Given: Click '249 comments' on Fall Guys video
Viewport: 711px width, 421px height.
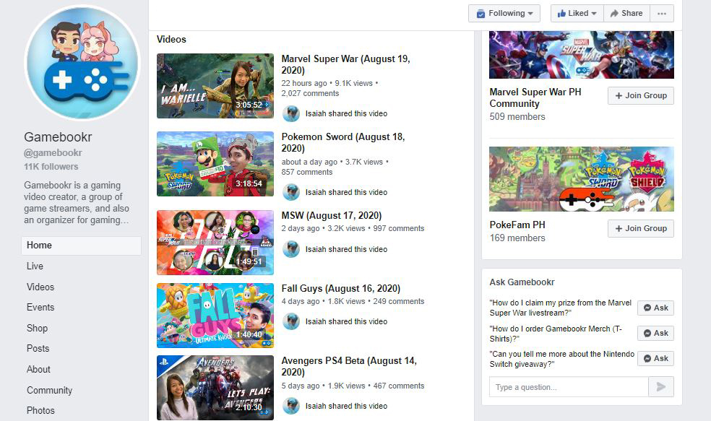Looking at the screenshot, I should pos(399,301).
